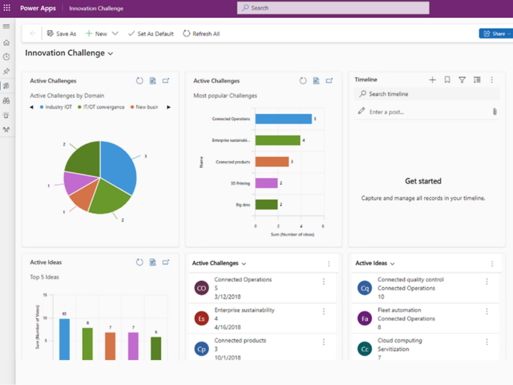The width and height of the screenshot is (513, 385).
Task: Click the tallest blue bar in Top 5 Ideas
Action: pyautogui.click(x=65, y=339)
